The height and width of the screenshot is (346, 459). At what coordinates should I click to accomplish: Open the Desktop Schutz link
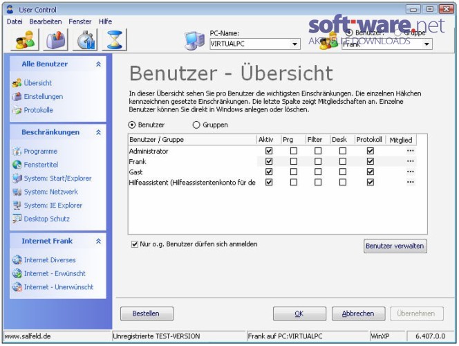pos(47,219)
